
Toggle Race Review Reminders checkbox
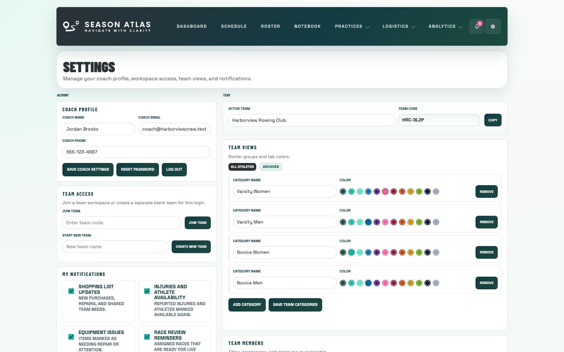click(147, 337)
